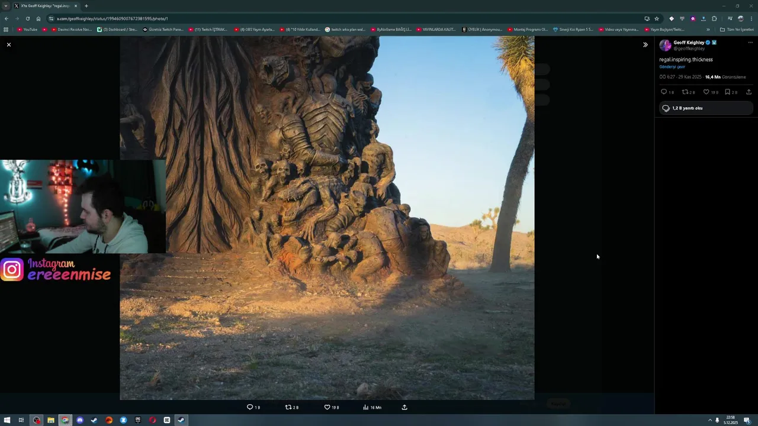Bookmark the tweet in the sidebar
The width and height of the screenshot is (758, 426).
727,92
